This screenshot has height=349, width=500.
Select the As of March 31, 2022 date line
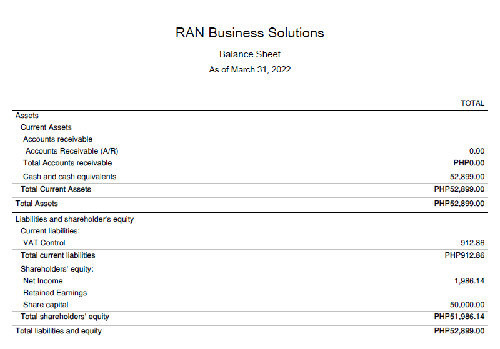pos(250,69)
